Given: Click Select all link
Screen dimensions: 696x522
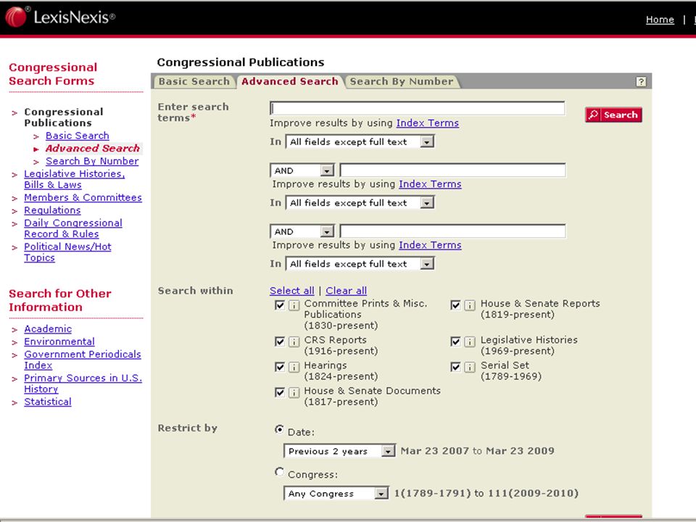Looking at the screenshot, I should pyautogui.click(x=291, y=291).
